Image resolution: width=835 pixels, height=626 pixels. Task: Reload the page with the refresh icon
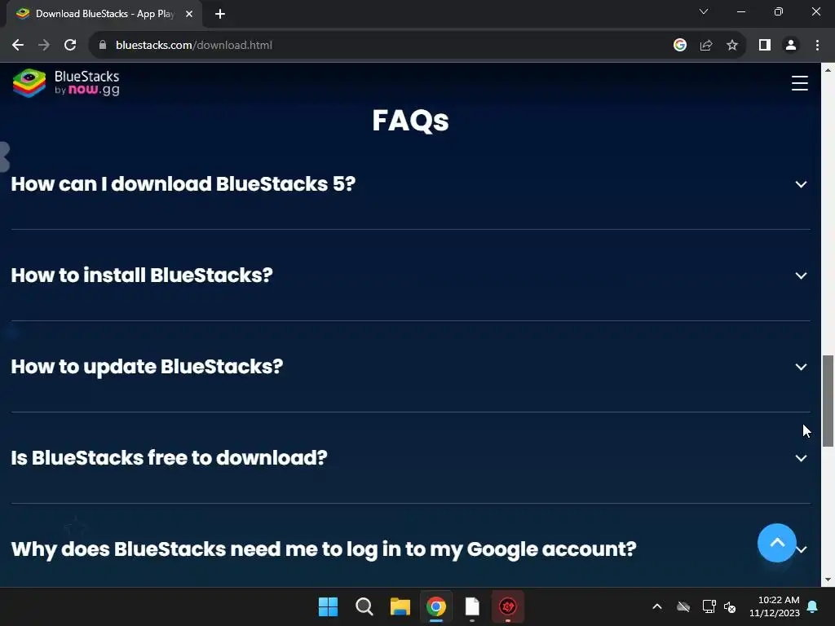click(x=70, y=46)
